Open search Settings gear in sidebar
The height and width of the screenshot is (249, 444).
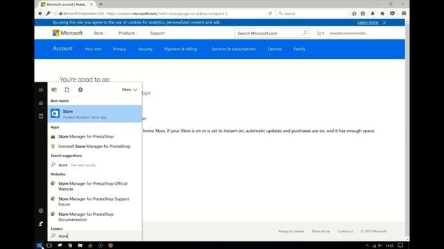tap(41, 211)
